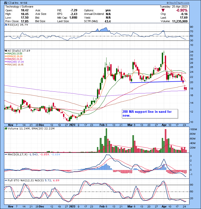The width and height of the screenshot is (201, 209).
Task: Click the Last Size: label
Action: point(63,21)
